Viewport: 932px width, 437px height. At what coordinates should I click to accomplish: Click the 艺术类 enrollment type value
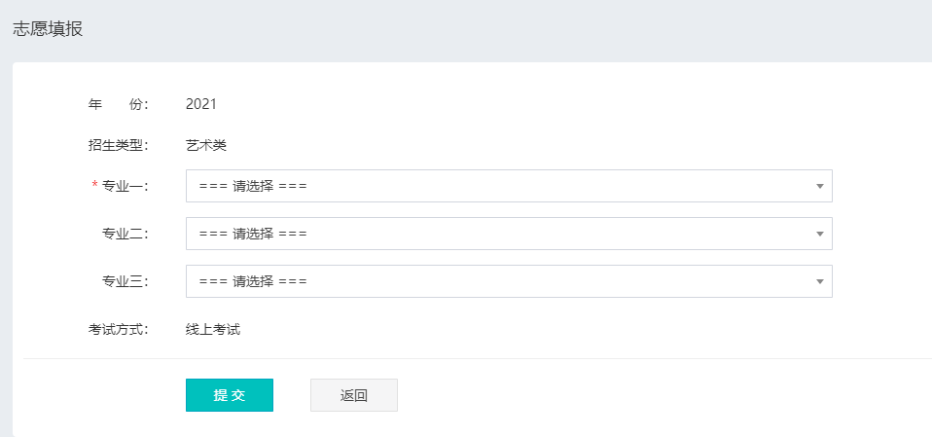coord(206,145)
